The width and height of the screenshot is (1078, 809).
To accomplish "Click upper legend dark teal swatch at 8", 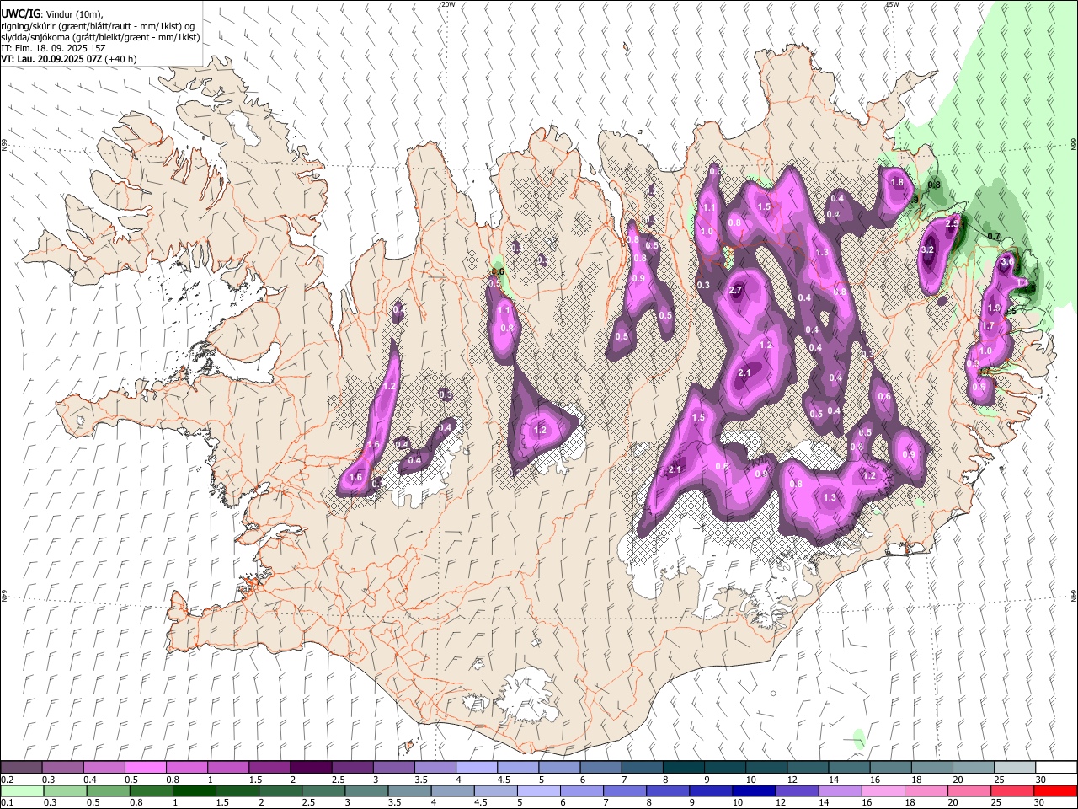I will [684, 767].
